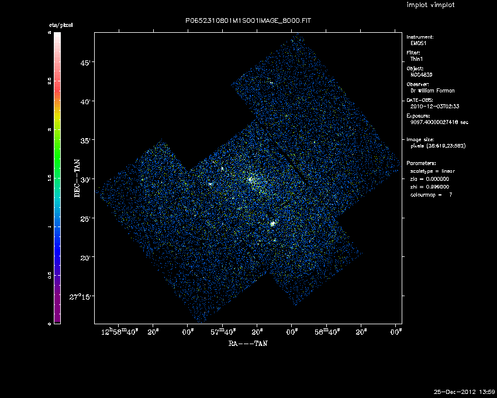Click the RA---TAN axis label
This screenshot has height=398, width=497.
click(x=248, y=344)
